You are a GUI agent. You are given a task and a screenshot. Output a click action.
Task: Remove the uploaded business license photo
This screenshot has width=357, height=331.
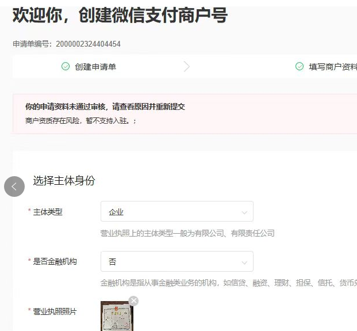click(133, 301)
